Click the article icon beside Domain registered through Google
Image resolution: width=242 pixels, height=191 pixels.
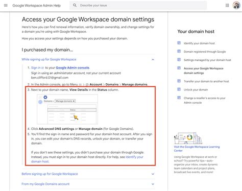tap(179, 51)
